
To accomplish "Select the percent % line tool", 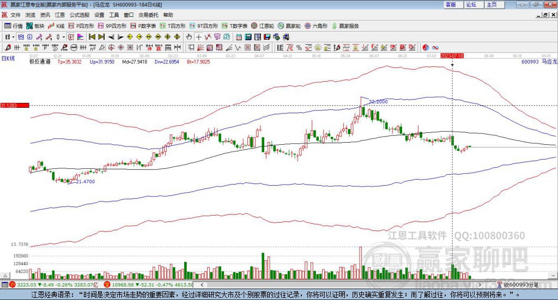I will point(299,47).
